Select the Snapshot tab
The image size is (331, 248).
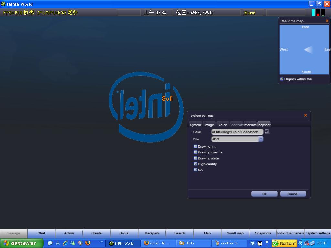coord(264,124)
